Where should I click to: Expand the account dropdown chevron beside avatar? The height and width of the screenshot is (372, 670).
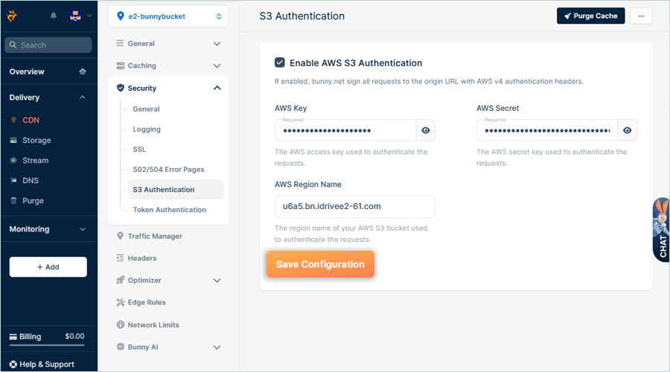[89, 16]
